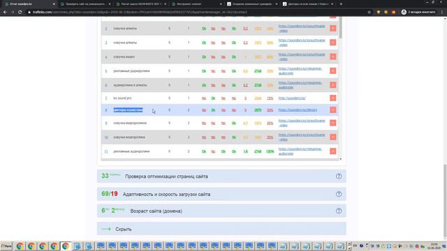Click keyword text "kz sound pro"
The image size is (447, 251).
pos(122,98)
